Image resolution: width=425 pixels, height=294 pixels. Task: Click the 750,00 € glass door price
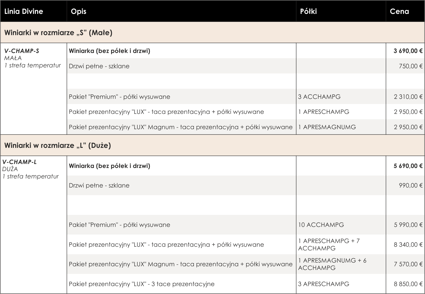[x=411, y=66]
